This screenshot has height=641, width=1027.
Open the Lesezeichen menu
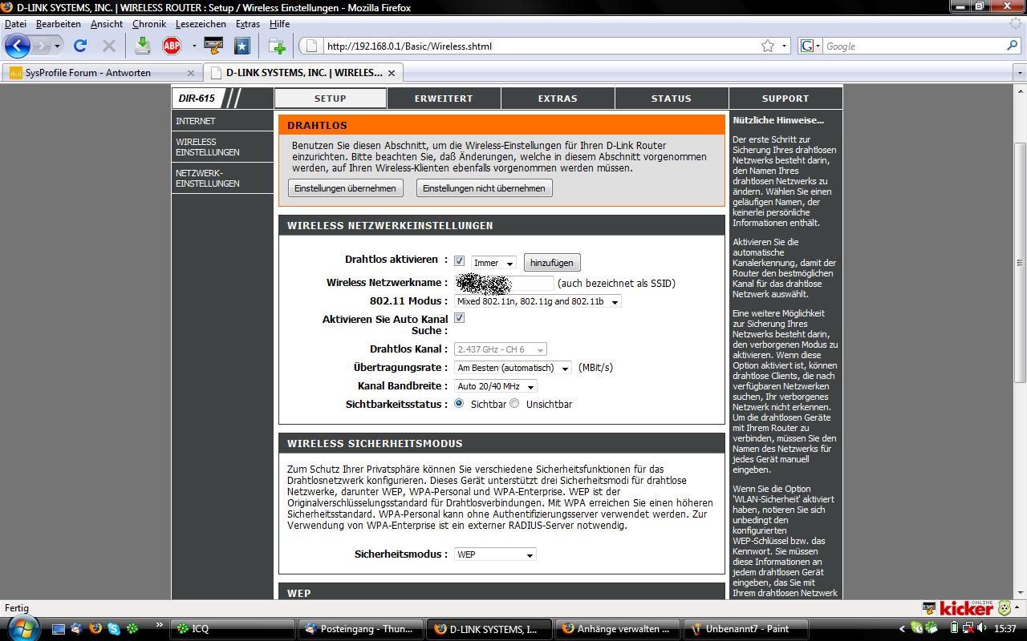pyautogui.click(x=201, y=24)
